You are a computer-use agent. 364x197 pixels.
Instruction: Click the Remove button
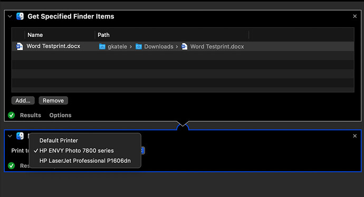(x=53, y=101)
